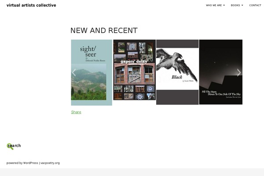The height and width of the screenshot is (176, 264).
Task: Follow the powered by WordPress link
Action: coord(22,163)
